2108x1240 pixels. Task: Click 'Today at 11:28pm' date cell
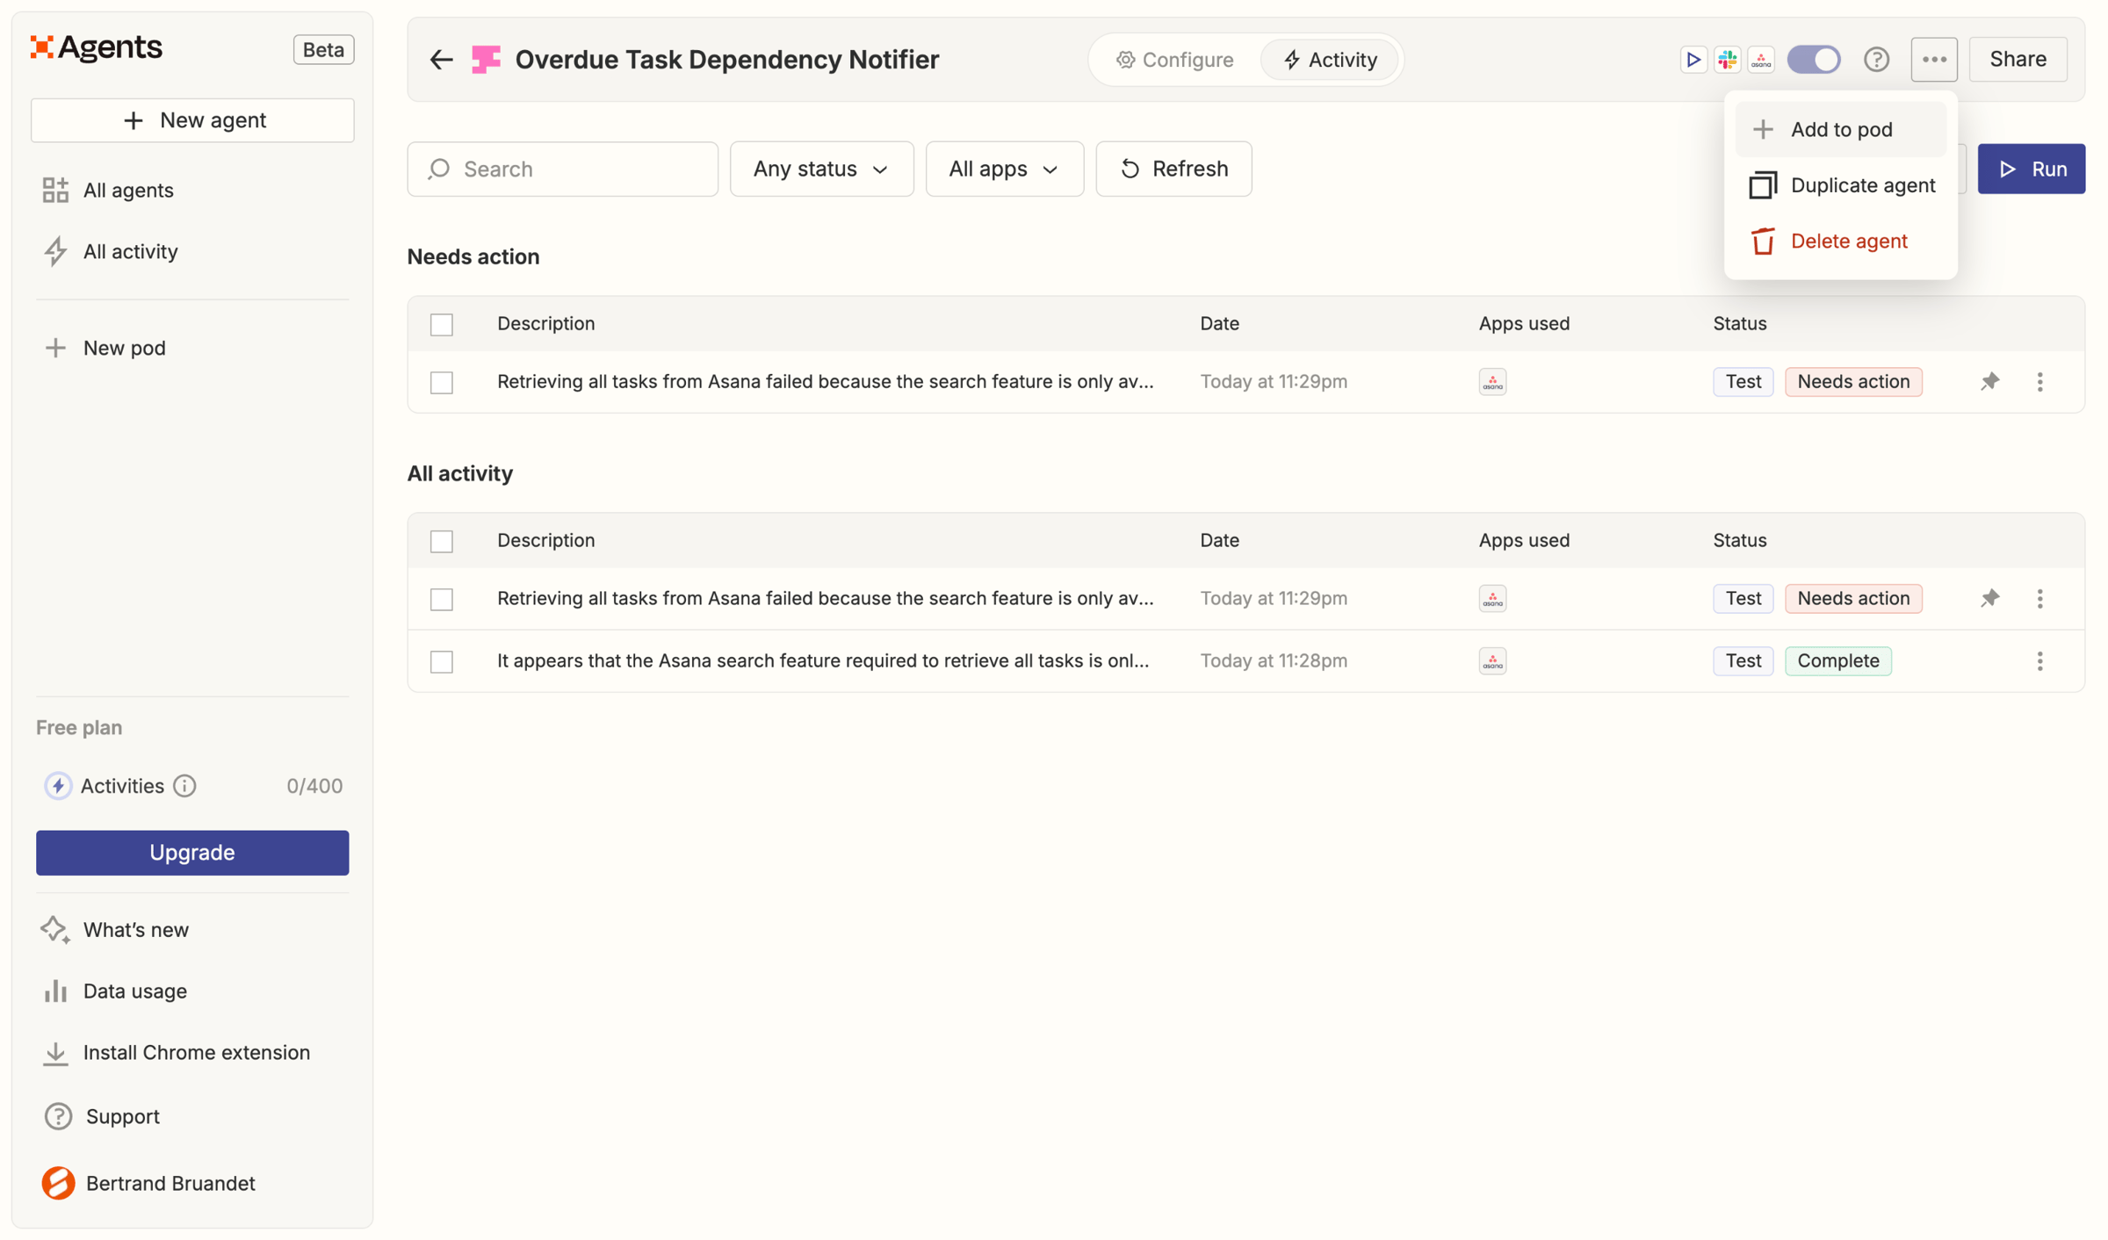1274,661
